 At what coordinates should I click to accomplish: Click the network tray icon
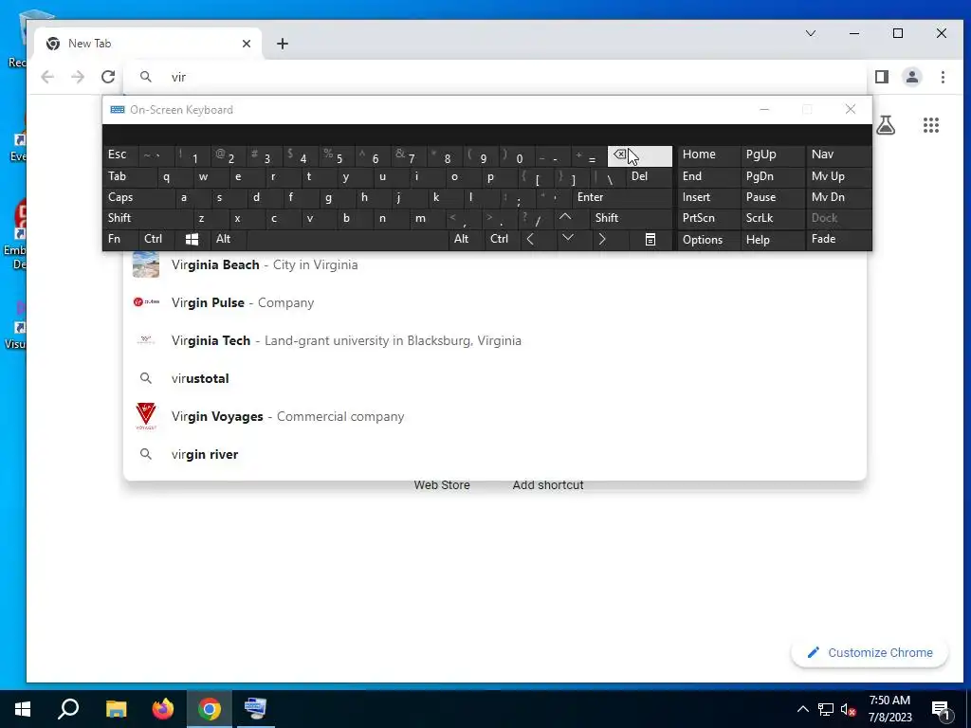click(826, 709)
